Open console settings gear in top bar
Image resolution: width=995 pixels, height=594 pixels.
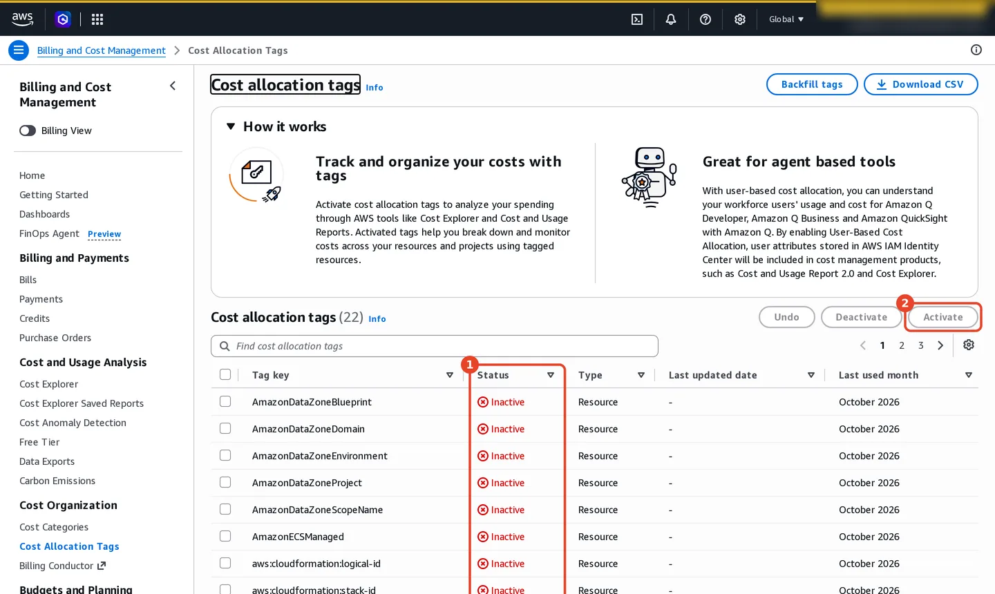[x=740, y=19]
